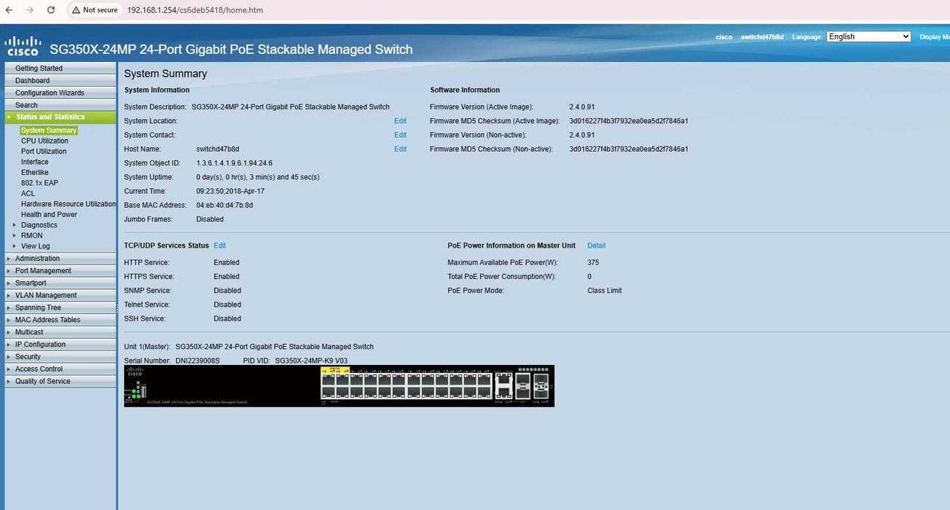
Task: Click the USB port on switch image
Action: pos(144,391)
